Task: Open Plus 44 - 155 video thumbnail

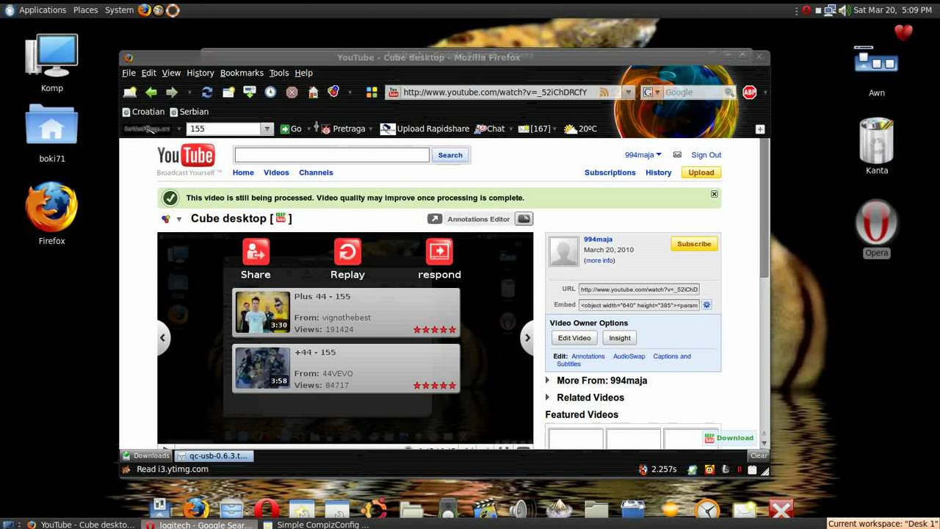Action: [262, 312]
